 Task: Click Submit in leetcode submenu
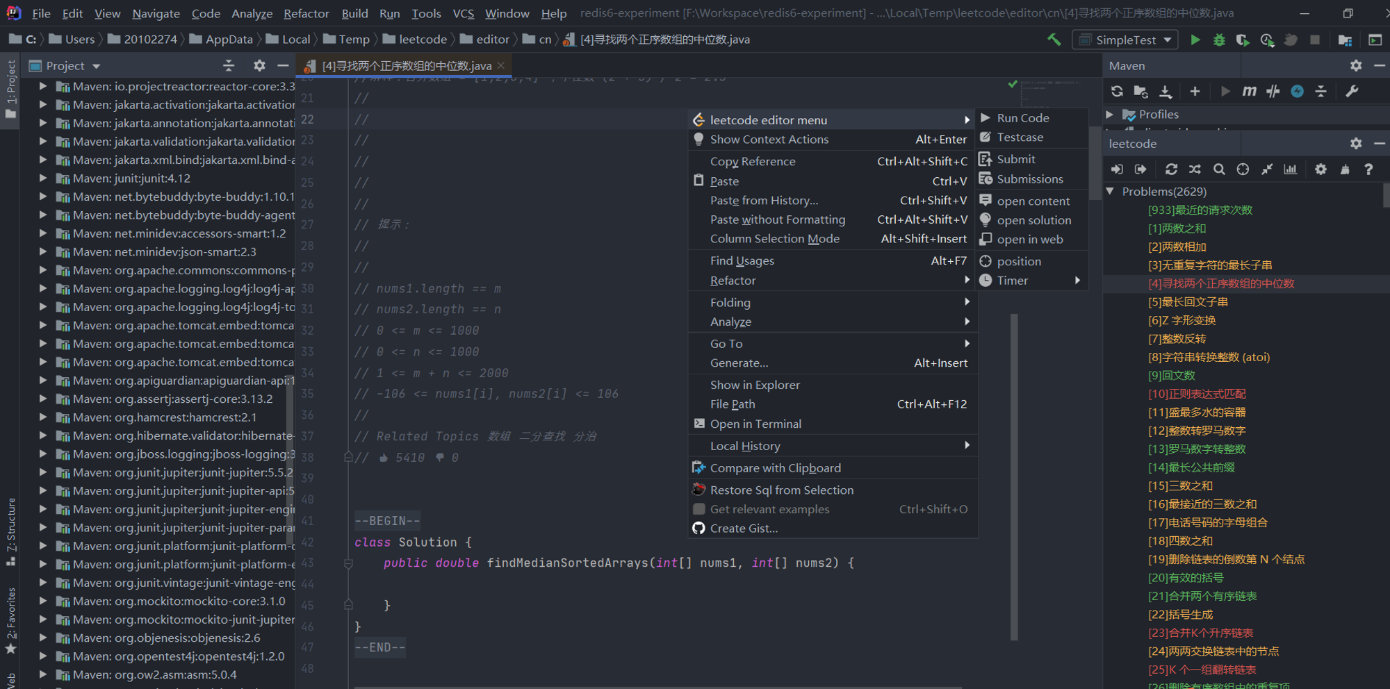(x=1031, y=159)
